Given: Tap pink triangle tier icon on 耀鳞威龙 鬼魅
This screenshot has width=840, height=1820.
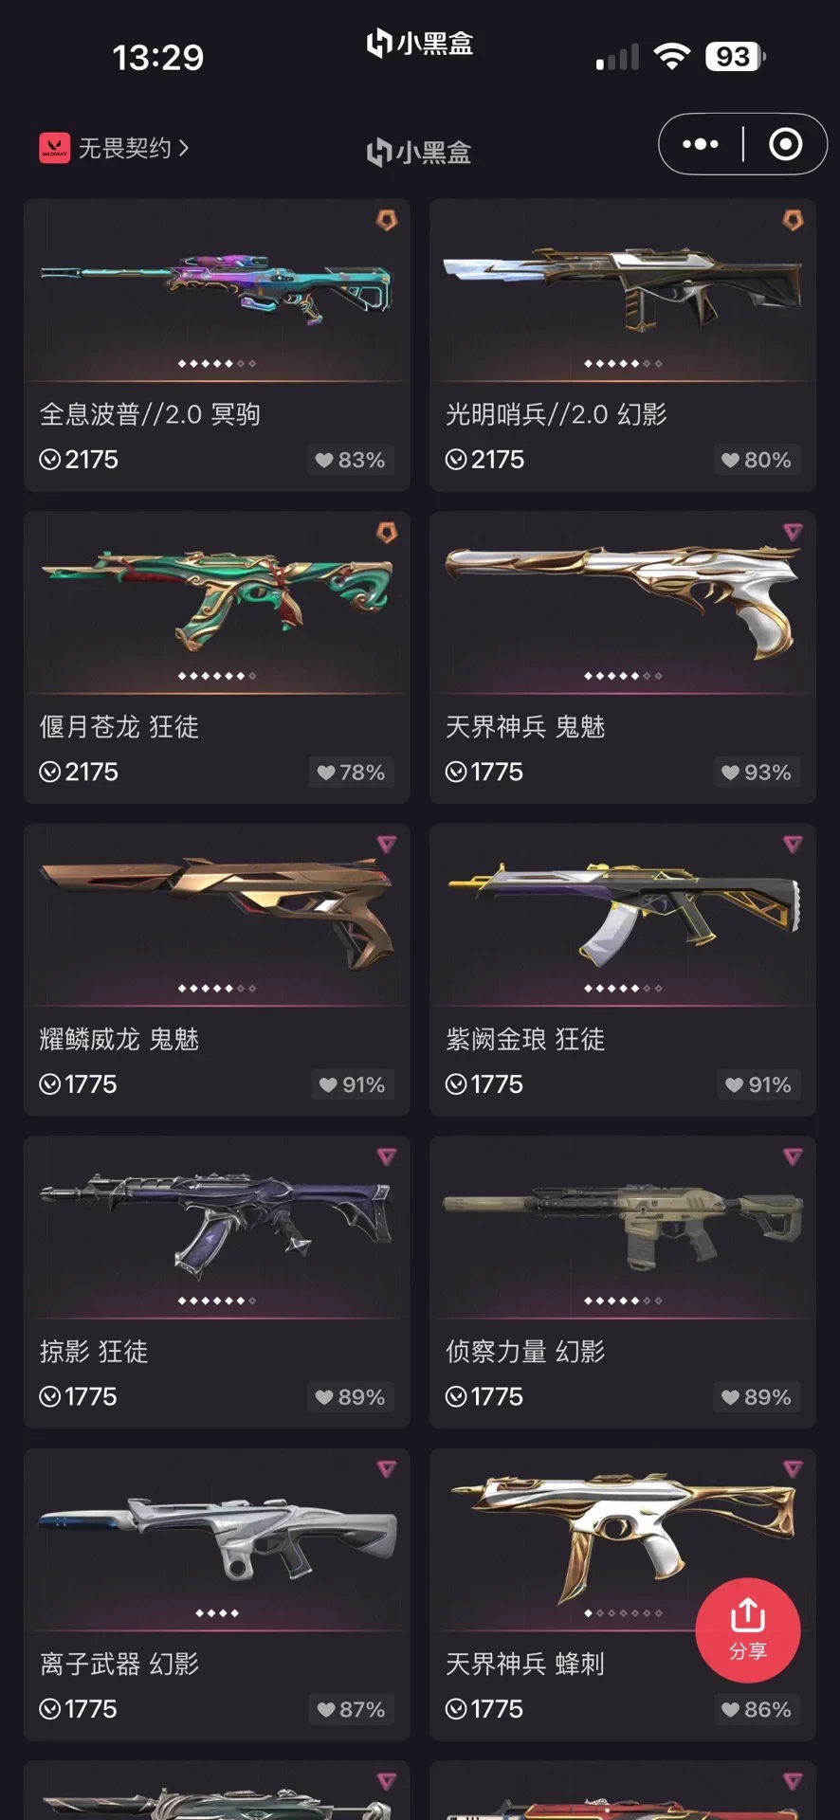Looking at the screenshot, I should point(387,844).
